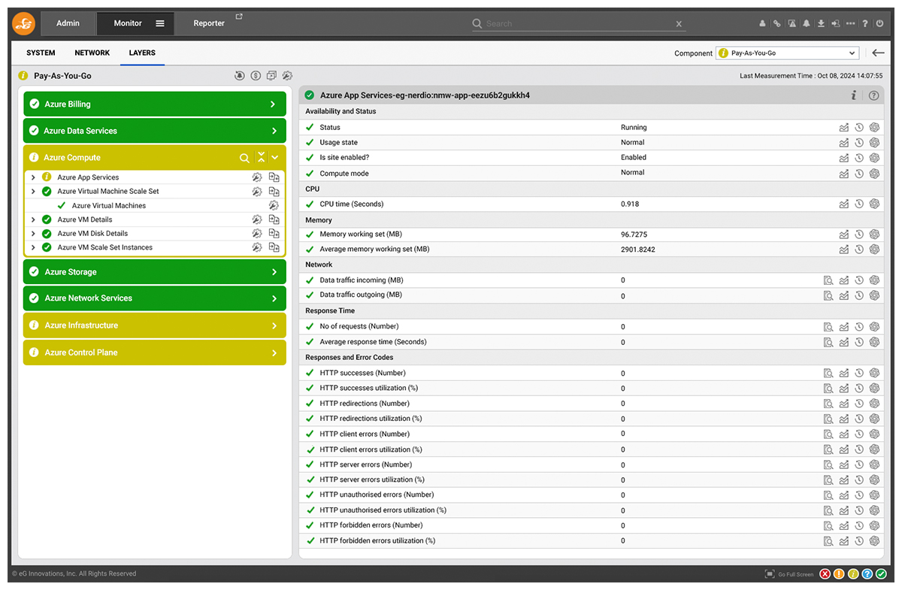The width and height of the screenshot is (902, 590).
Task: Toggle the green normal state filter
Action: (880, 574)
